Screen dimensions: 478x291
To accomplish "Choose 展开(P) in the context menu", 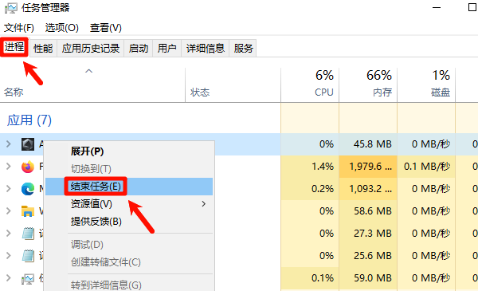I will click(129, 151).
